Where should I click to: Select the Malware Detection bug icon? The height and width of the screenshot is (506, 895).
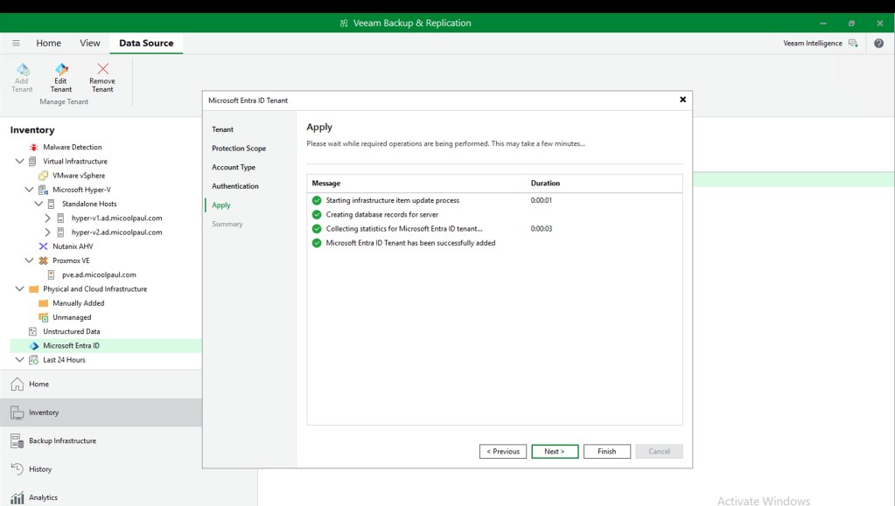(x=33, y=147)
